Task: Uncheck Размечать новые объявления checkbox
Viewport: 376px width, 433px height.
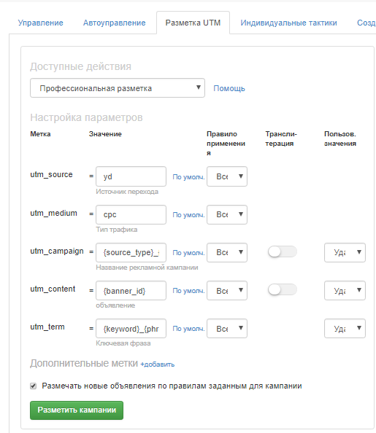Action: click(x=33, y=386)
